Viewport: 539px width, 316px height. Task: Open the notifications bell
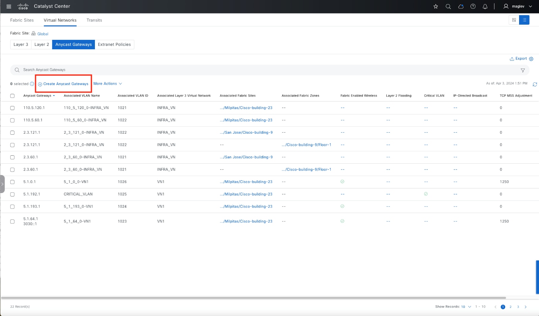click(485, 6)
